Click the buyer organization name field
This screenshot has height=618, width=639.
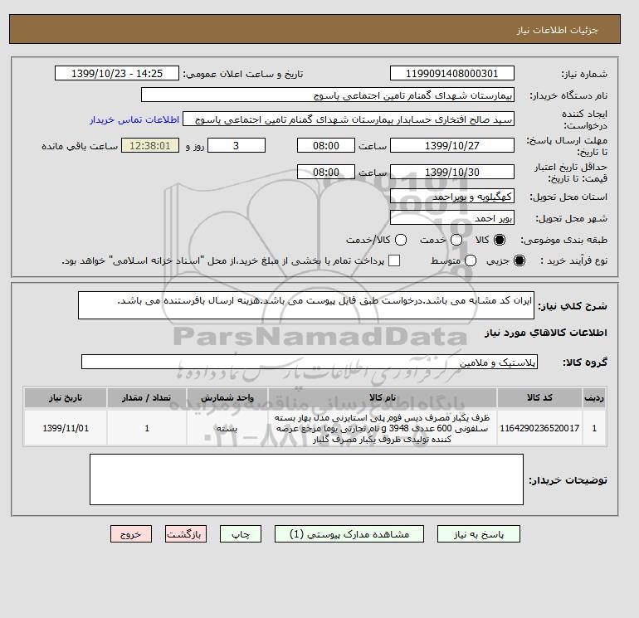click(x=328, y=95)
